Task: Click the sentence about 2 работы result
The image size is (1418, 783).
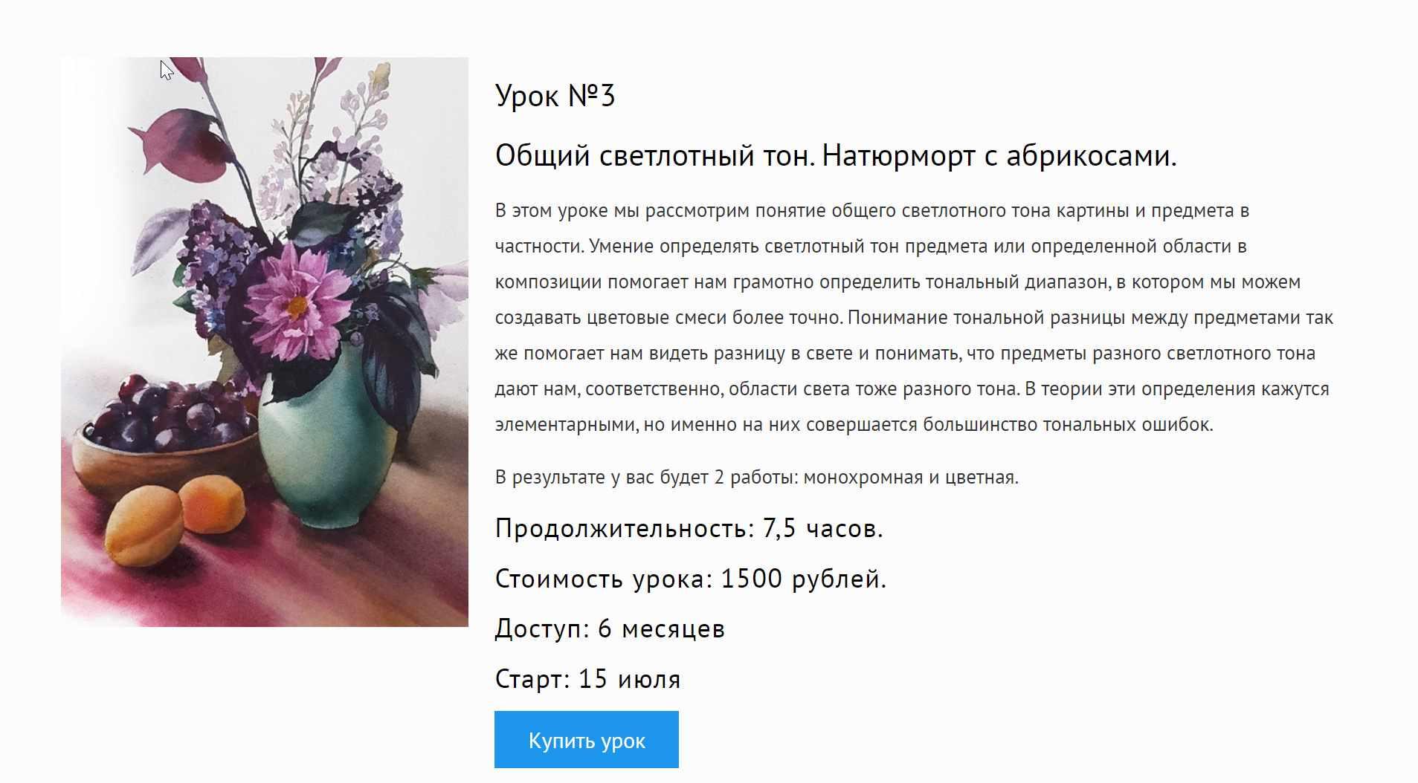Action: pos(756,477)
